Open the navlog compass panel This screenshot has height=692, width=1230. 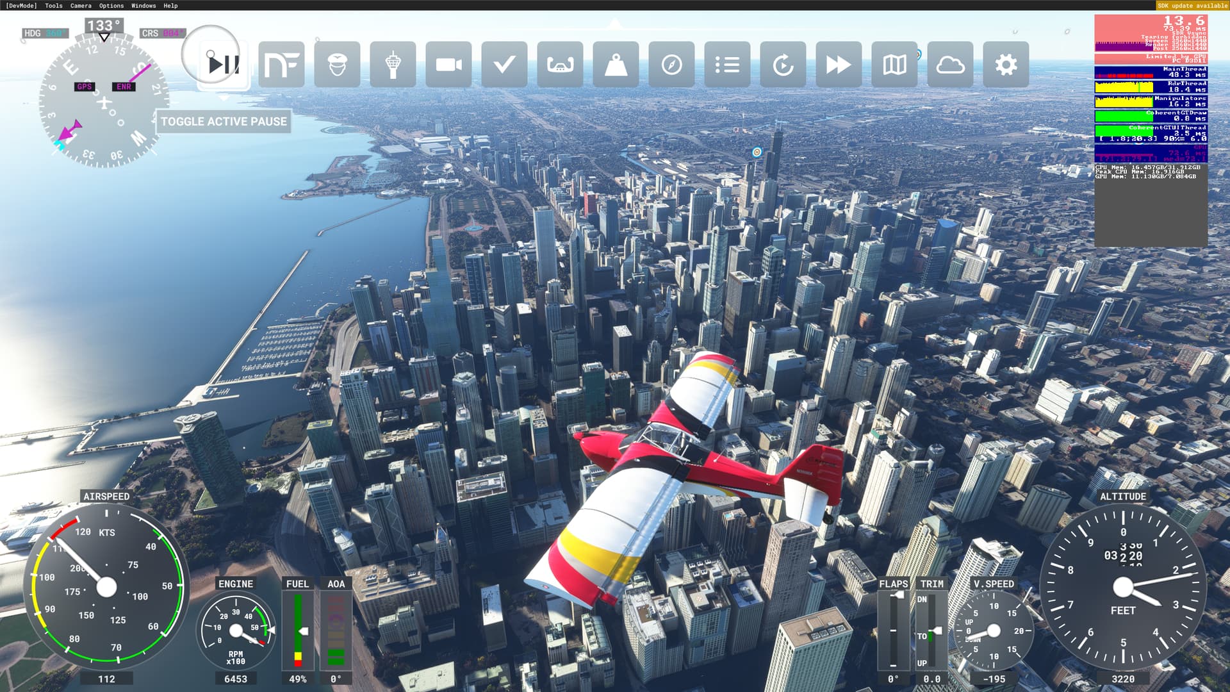click(x=671, y=65)
